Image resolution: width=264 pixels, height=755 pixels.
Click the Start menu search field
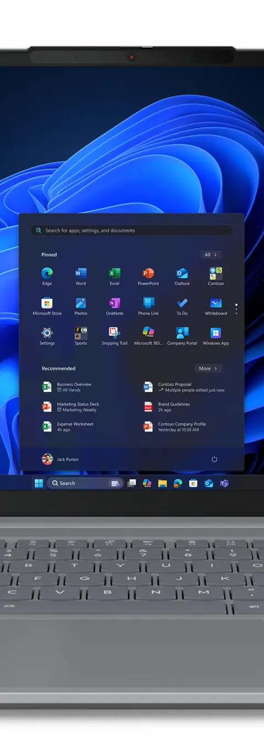(131, 231)
